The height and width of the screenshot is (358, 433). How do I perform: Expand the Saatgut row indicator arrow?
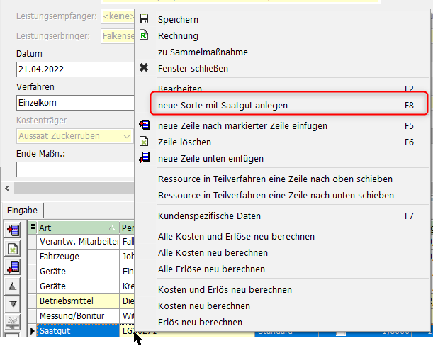[x=31, y=331]
